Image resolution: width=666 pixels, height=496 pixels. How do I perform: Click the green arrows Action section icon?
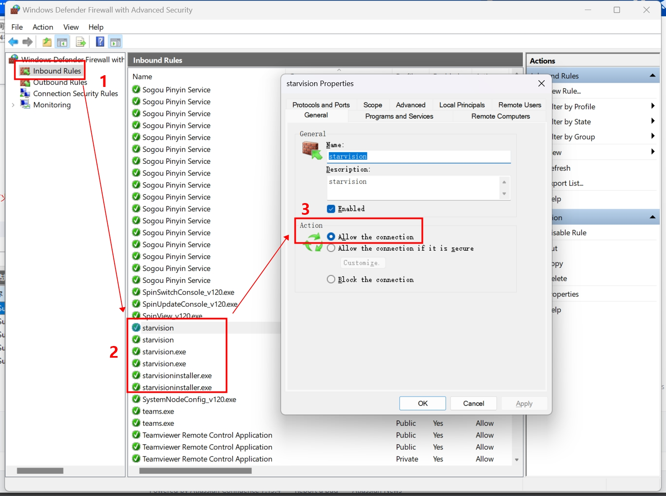click(313, 242)
